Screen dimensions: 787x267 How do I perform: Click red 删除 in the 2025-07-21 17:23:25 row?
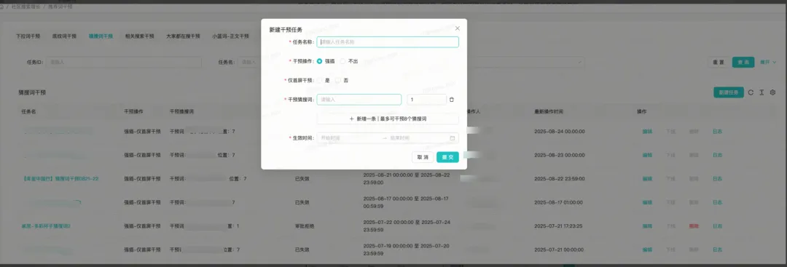694,226
